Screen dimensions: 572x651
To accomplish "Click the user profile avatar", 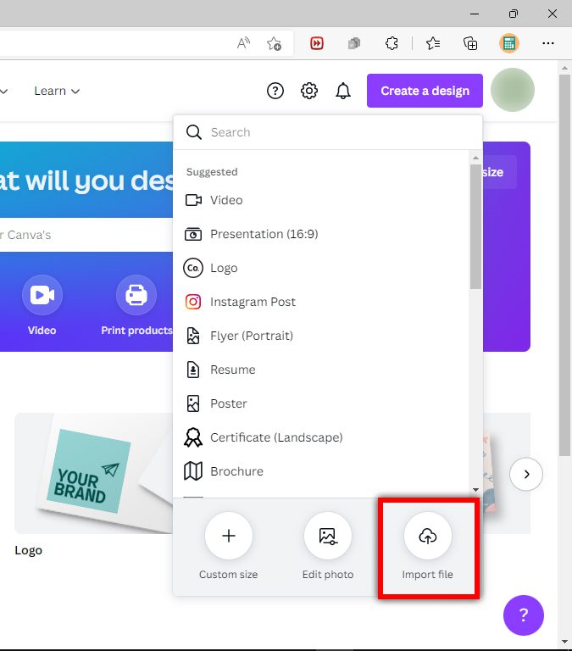I will [x=512, y=90].
